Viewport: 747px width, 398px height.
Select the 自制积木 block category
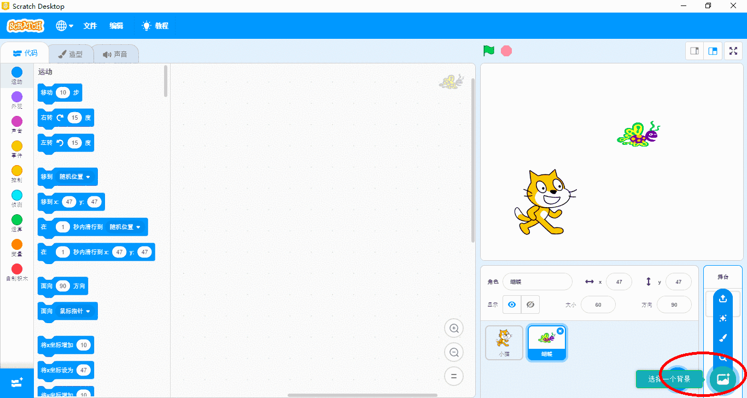pos(17,273)
